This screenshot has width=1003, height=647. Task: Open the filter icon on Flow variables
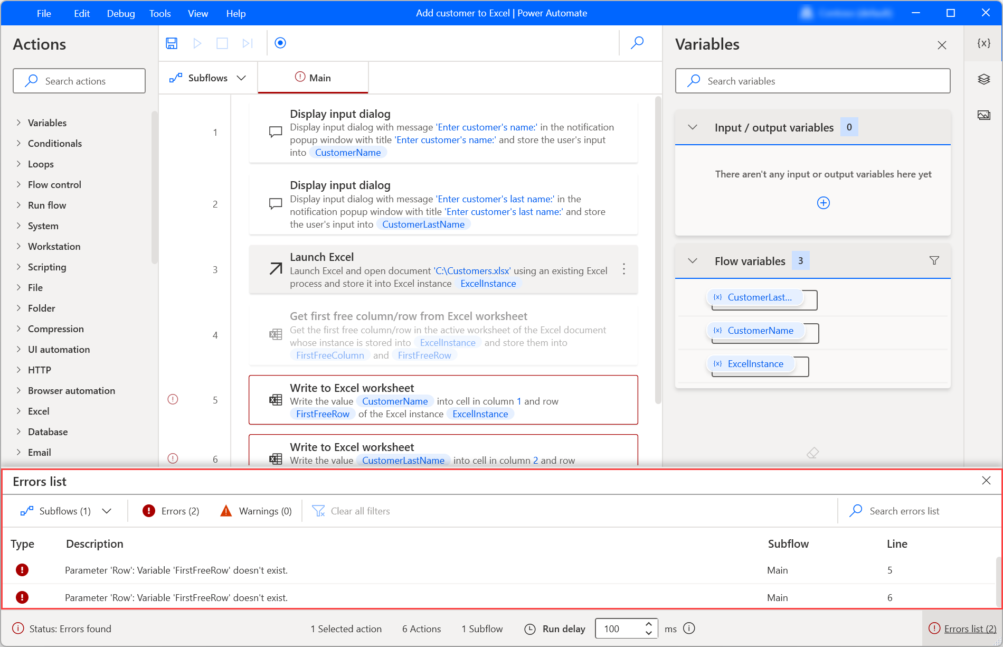point(934,260)
